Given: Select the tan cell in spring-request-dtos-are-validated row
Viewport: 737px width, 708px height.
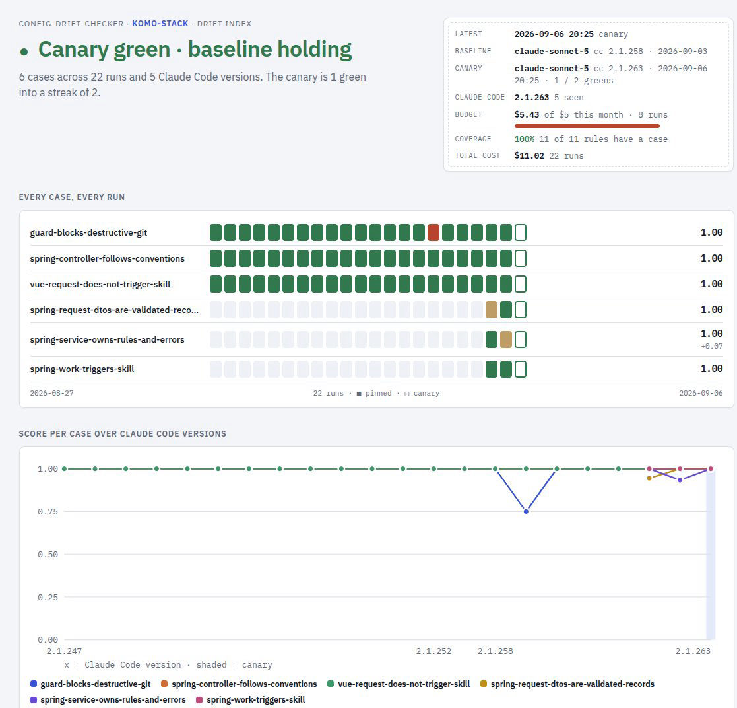Looking at the screenshot, I should (x=491, y=310).
